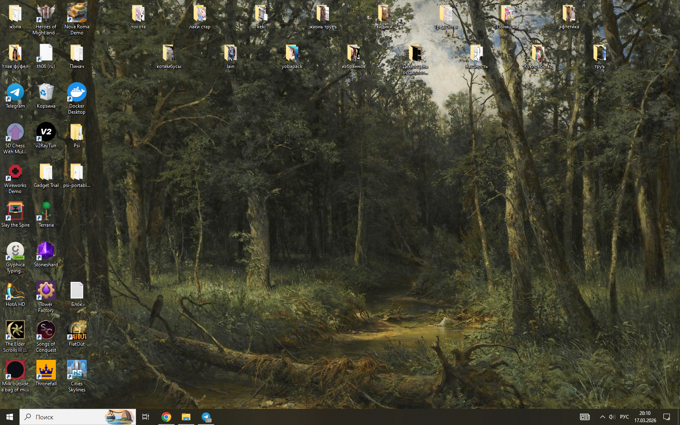Image resolution: width=680 pixels, height=425 pixels.
Task: Start Wireworks Demo shortcut
Action: (x=15, y=178)
